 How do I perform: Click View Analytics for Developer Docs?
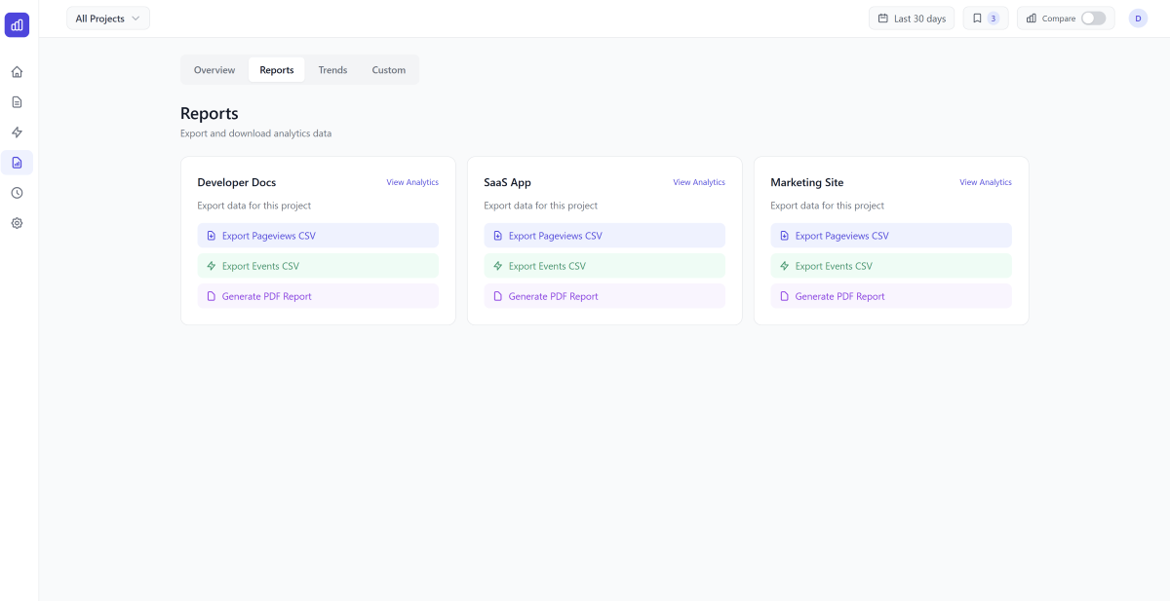(411, 182)
